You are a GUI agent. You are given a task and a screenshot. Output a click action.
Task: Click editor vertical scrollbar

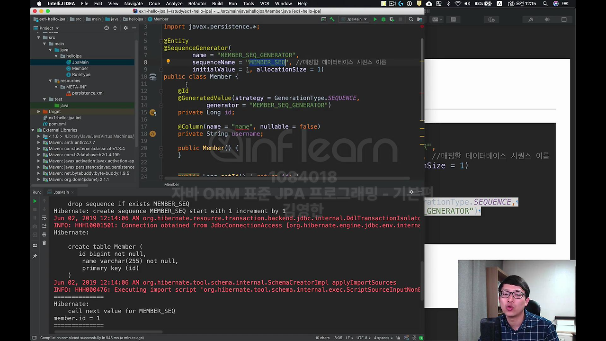[x=421, y=81]
